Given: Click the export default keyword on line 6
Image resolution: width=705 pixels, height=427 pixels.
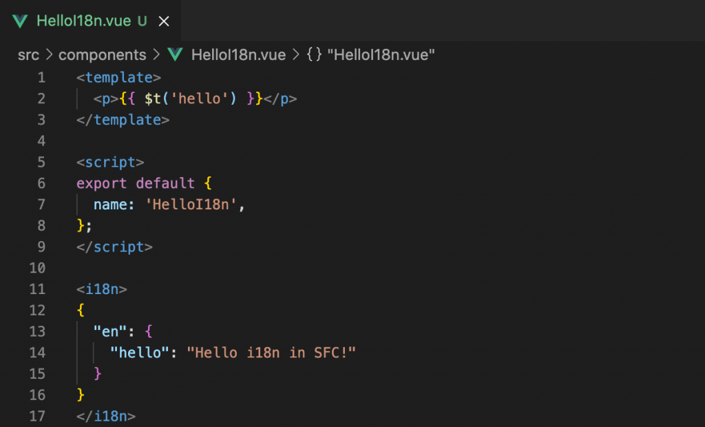Looking at the screenshot, I should 136,183.
